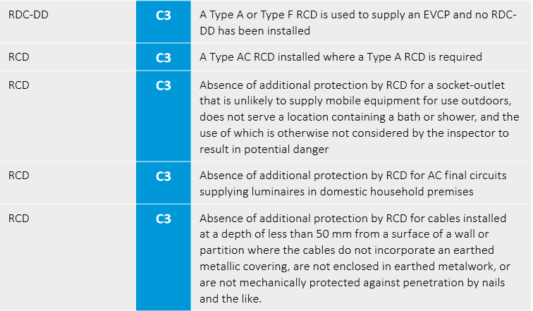Click the RCD label for the cables row
533x311 pixels.
tap(18, 218)
